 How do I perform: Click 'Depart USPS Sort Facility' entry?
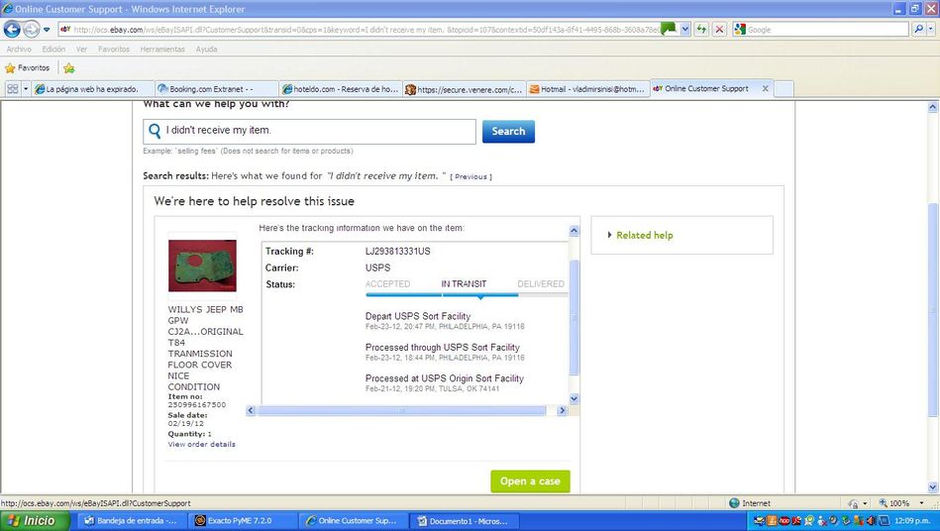tap(418, 316)
